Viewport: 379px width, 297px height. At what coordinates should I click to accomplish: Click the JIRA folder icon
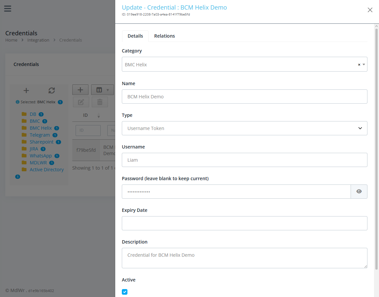pyautogui.click(x=24, y=148)
